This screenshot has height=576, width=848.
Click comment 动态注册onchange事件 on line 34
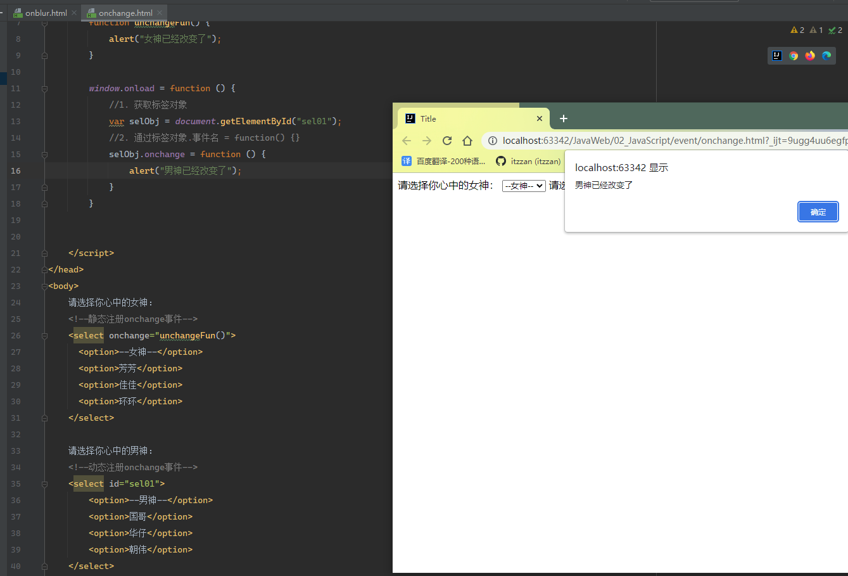pos(133,467)
